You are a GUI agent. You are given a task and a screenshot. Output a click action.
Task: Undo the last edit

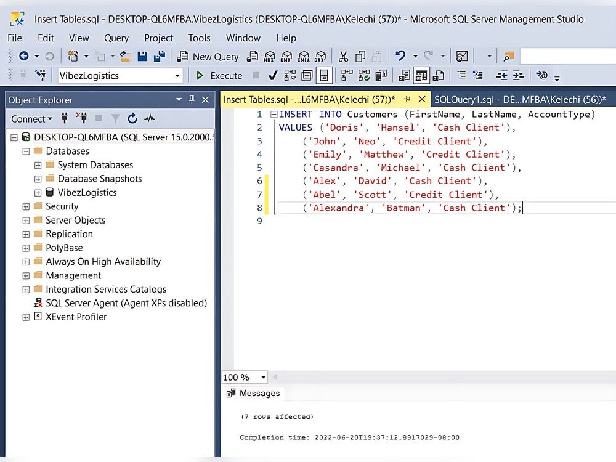pos(400,55)
